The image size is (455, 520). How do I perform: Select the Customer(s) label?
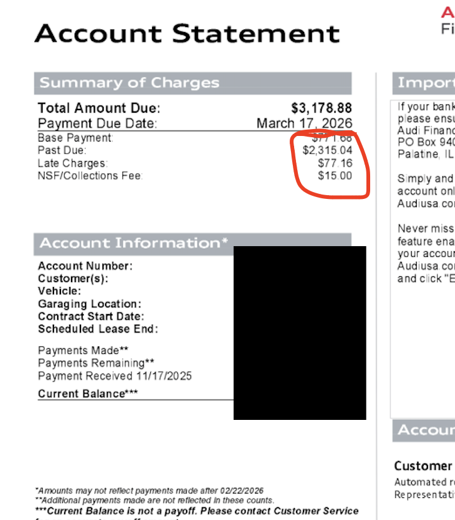[x=73, y=278]
